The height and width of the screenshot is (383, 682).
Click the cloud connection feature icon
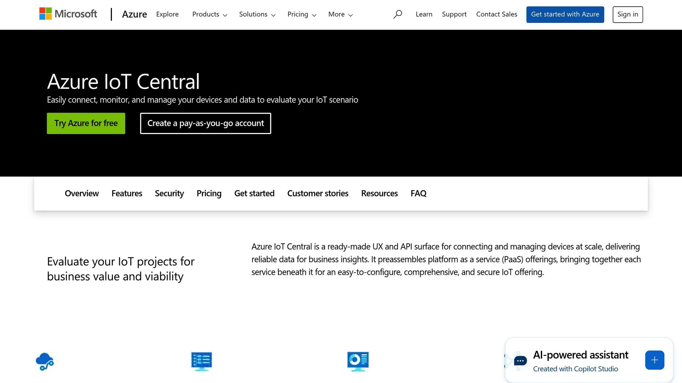pyautogui.click(x=45, y=361)
